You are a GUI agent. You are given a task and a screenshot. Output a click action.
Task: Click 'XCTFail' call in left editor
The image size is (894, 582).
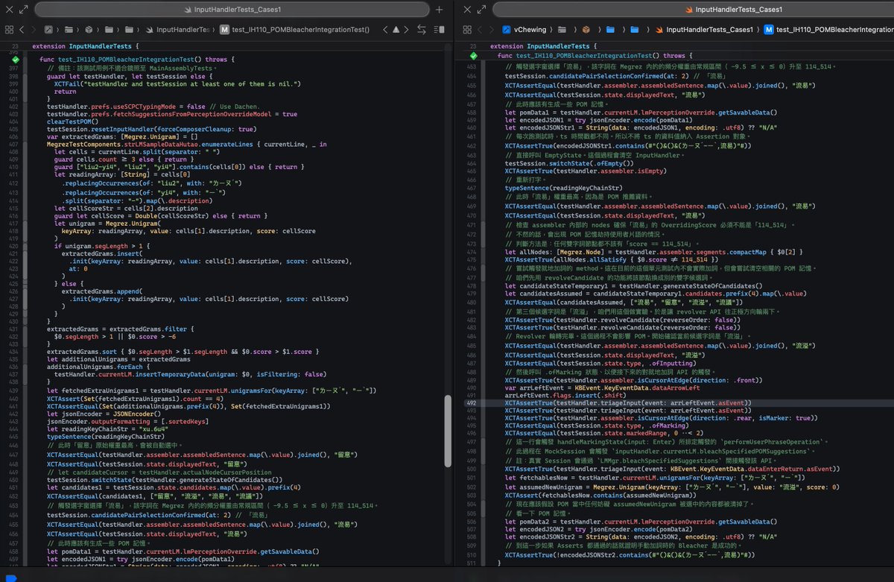click(66, 84)
